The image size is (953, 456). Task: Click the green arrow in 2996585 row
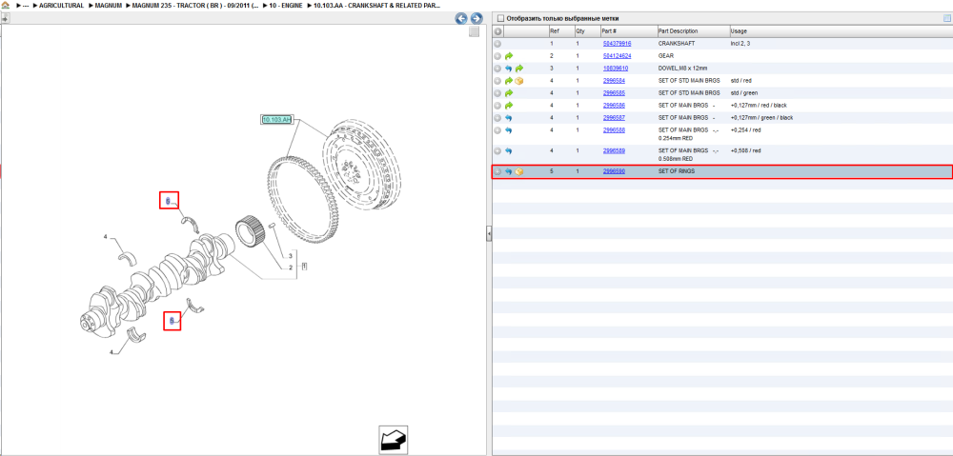pyautogui.click(x=509, y=93)
